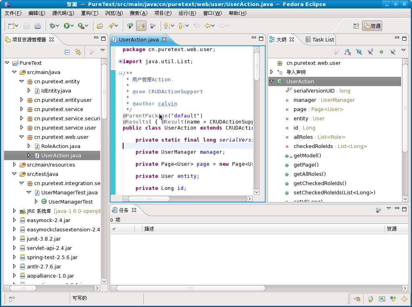The height and width of the screenshot is (307, 412).
Task: Close the UserAction.java editor tab
Action: pyautogui.click(x=164, y=39)
